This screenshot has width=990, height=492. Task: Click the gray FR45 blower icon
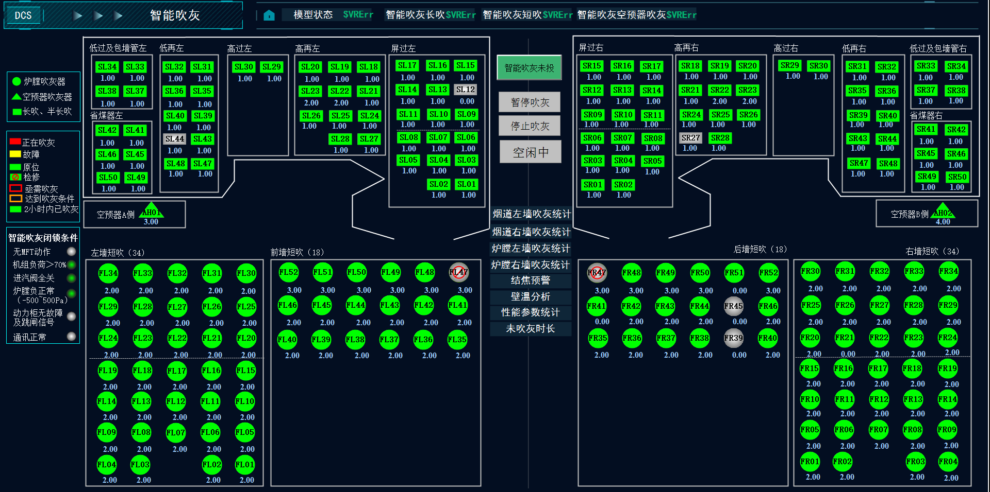(x=734, y=306)
